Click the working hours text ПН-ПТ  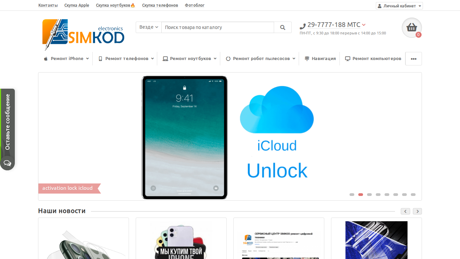(343, 33)
